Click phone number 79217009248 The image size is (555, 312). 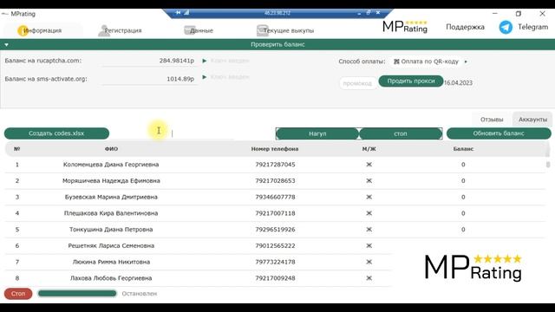(x=275, y=278)
